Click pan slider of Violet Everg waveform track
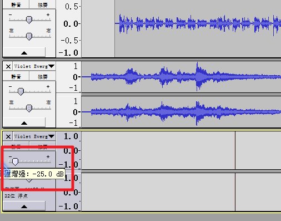This screenshot has width=281, height=221. (29, 109)
